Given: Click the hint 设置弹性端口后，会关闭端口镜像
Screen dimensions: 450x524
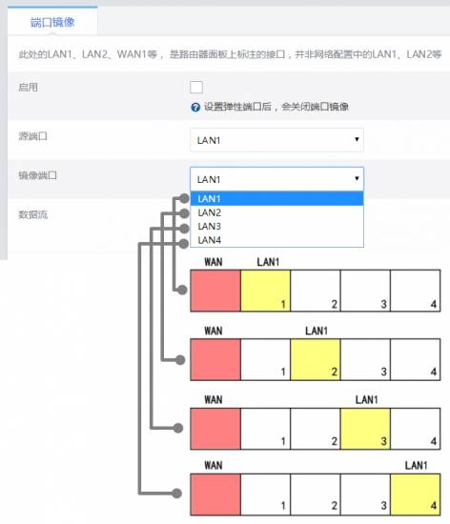Looking at the screenshot, I should pos(276,107).
